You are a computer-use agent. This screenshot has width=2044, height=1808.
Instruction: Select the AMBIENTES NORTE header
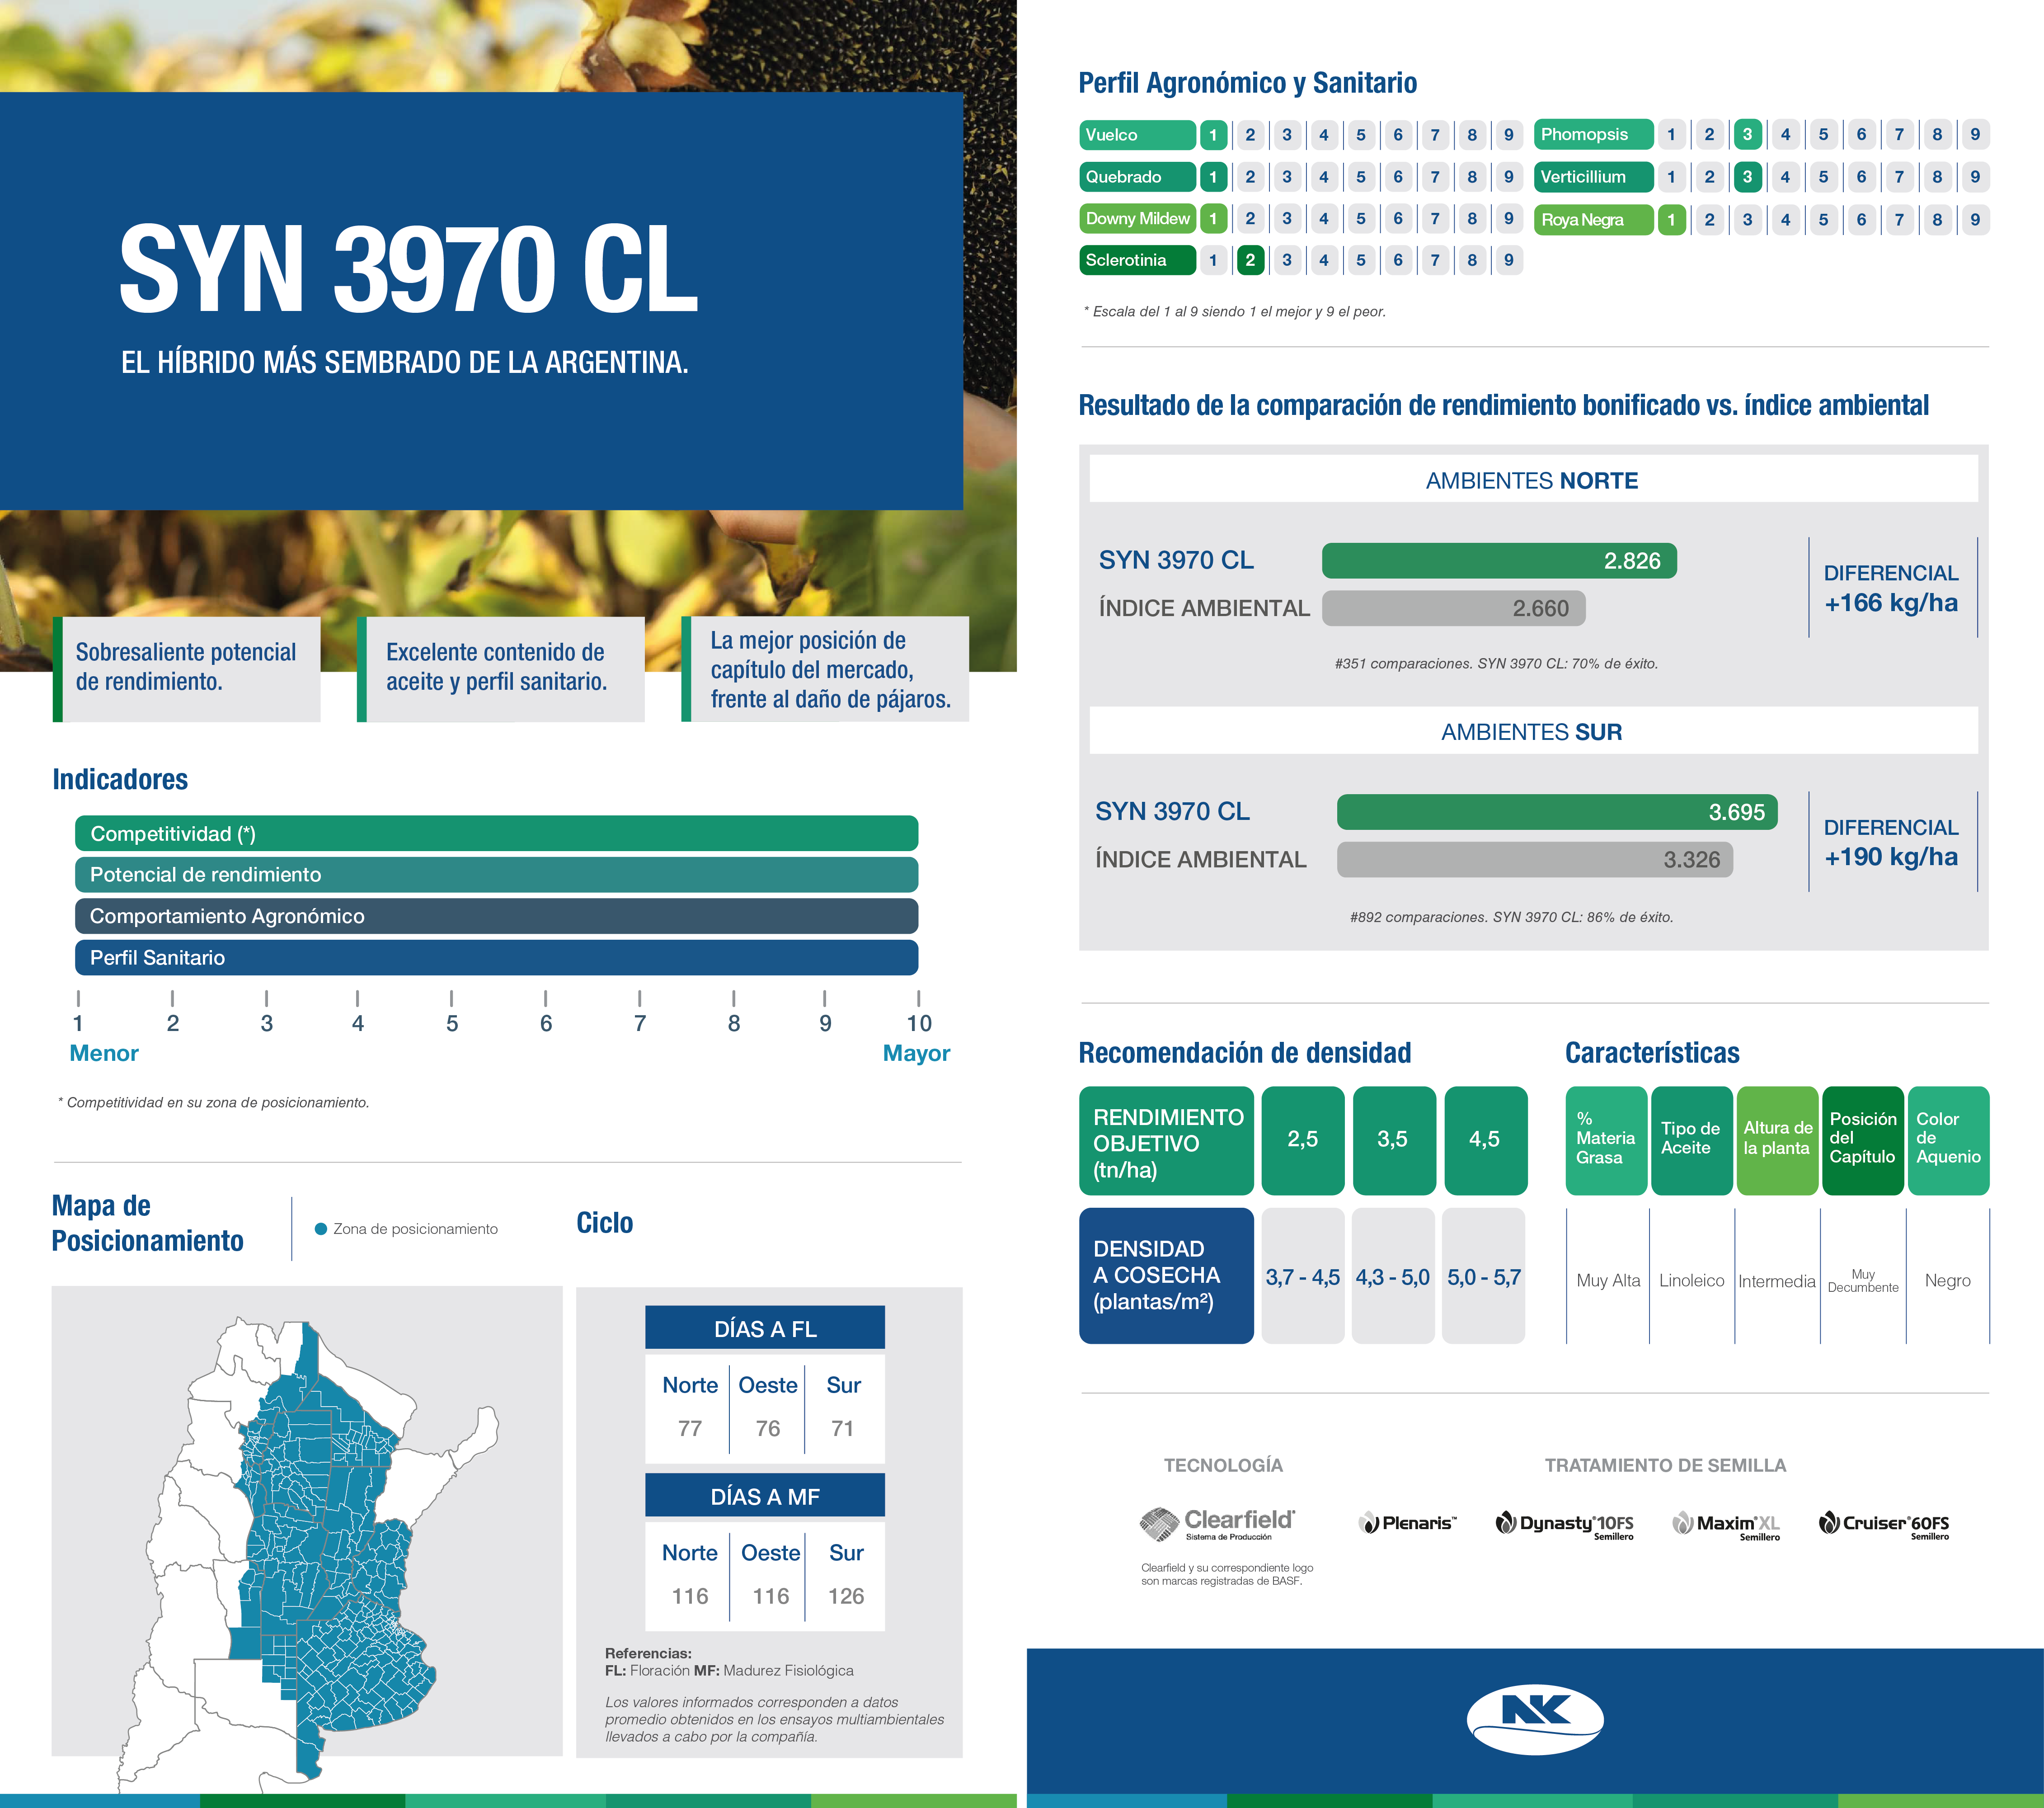tap(1533, 480)
